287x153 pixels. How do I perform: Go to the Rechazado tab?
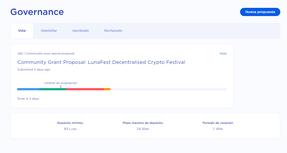click(113, 31)
